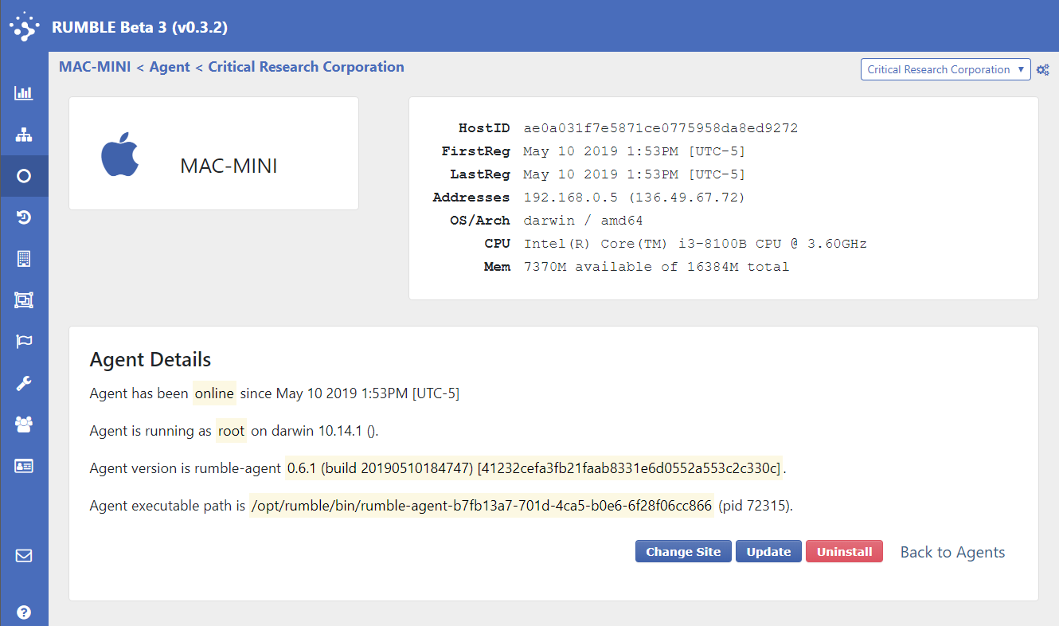
Task: Click the ID card sidebar icon
Action: (24, 466)
